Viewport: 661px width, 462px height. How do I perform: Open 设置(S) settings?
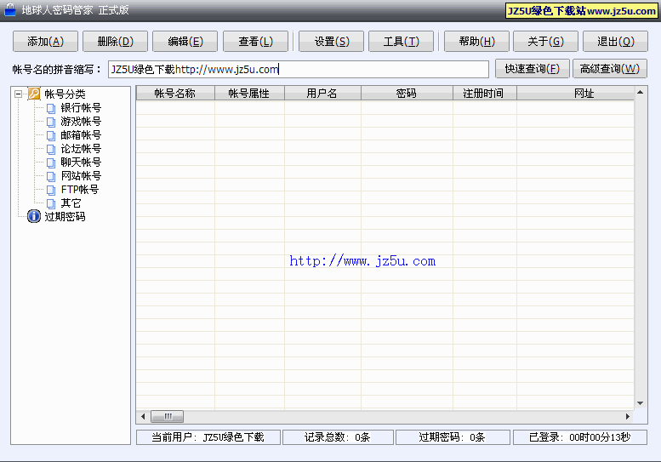point(331,42)
